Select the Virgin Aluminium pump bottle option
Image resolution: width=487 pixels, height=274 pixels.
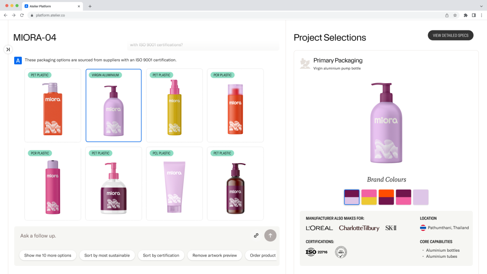(113, 106)
